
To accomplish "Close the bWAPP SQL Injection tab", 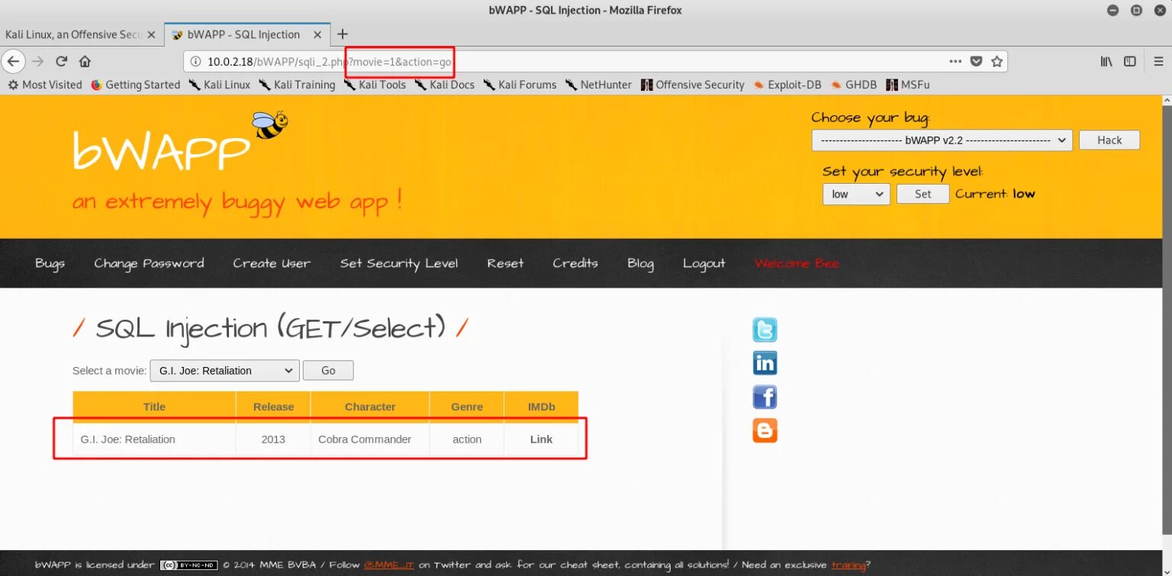I will click(x=319, y=34).
